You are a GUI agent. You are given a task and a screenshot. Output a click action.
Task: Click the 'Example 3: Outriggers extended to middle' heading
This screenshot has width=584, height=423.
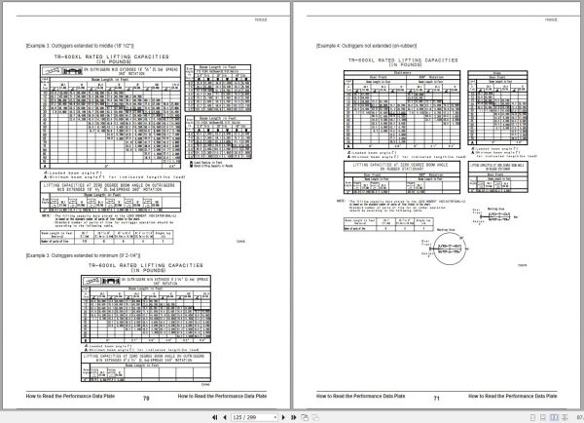point(80,46)
